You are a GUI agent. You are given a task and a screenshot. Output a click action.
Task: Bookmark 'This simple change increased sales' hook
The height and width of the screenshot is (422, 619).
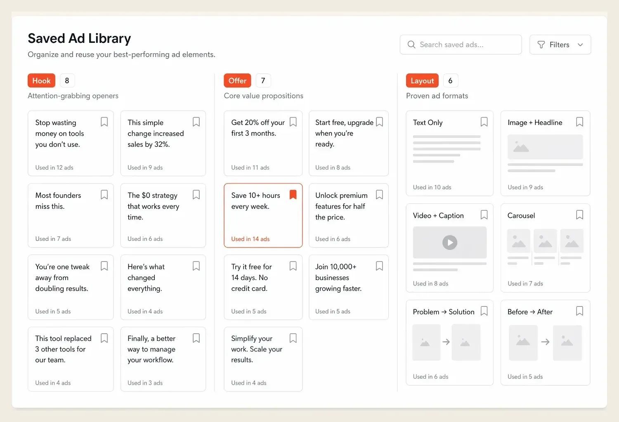[x=196, y=122]
